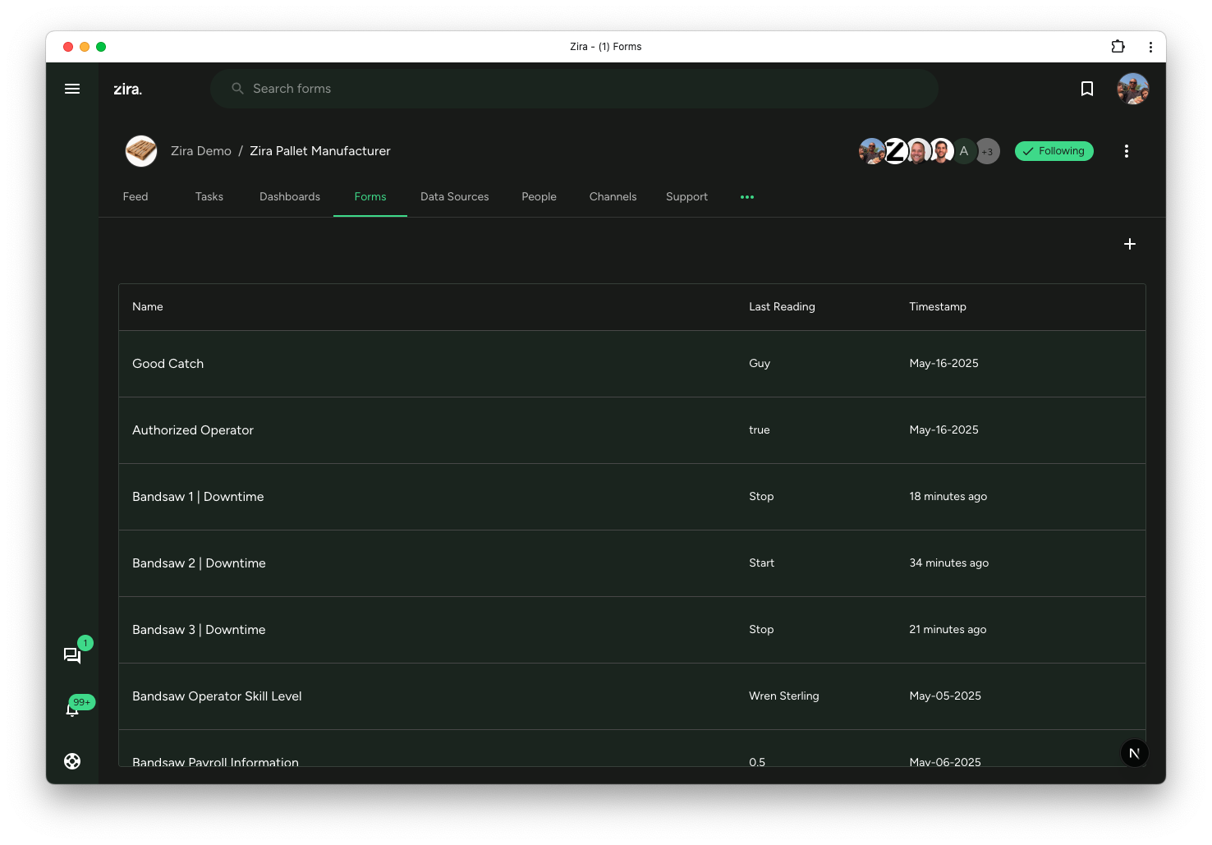Viewport: 1212px width, 845px height.
Task: Open Bandsaw 2 | Downtime form
Action: 631,563
